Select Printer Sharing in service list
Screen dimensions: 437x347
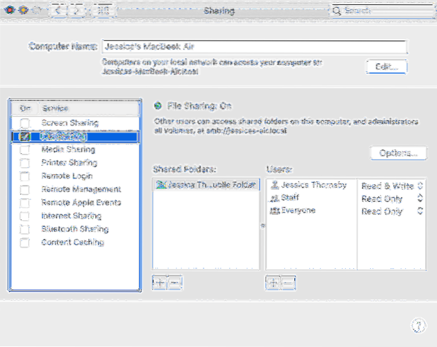tap(69, 163)
